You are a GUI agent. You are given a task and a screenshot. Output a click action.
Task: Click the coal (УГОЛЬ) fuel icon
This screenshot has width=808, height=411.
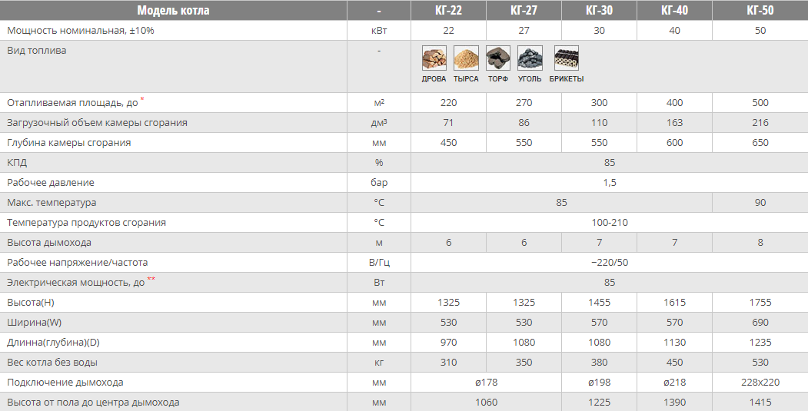click(x=530, y=58)
